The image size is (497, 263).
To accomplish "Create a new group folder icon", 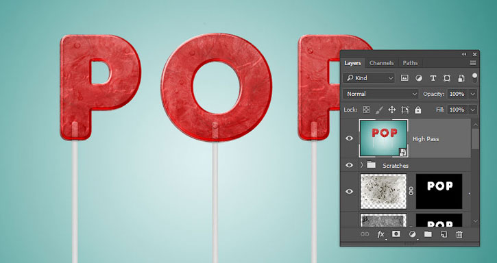I will tap(428, 234).
